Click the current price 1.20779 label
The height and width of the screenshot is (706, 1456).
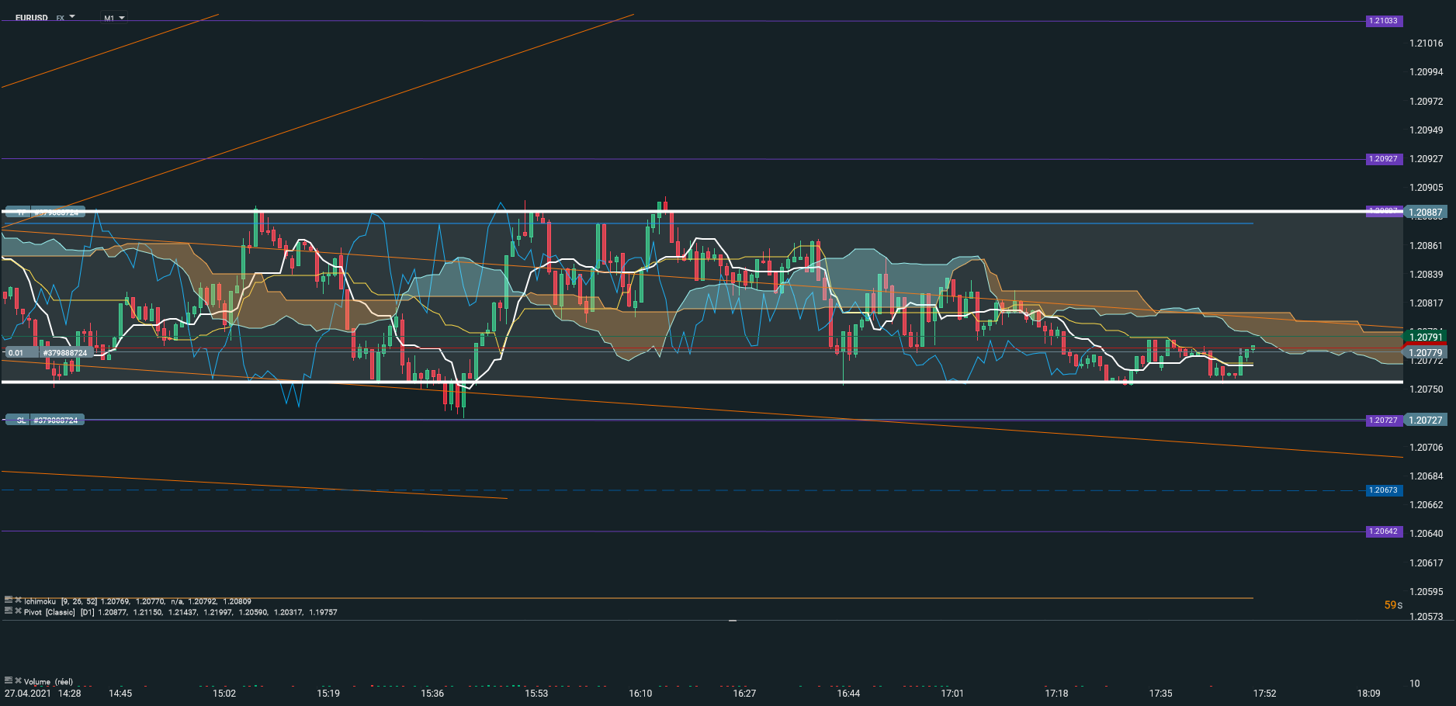[x=1426, y=353]
